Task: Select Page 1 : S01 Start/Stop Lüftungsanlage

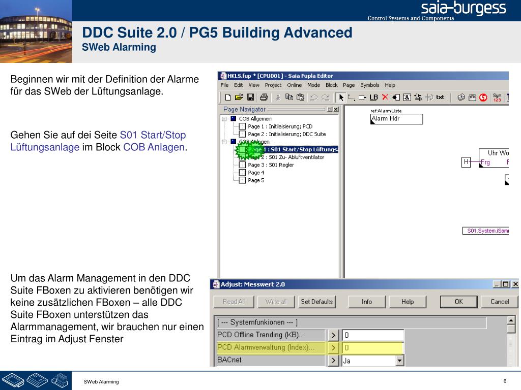Action: [293, 150]
